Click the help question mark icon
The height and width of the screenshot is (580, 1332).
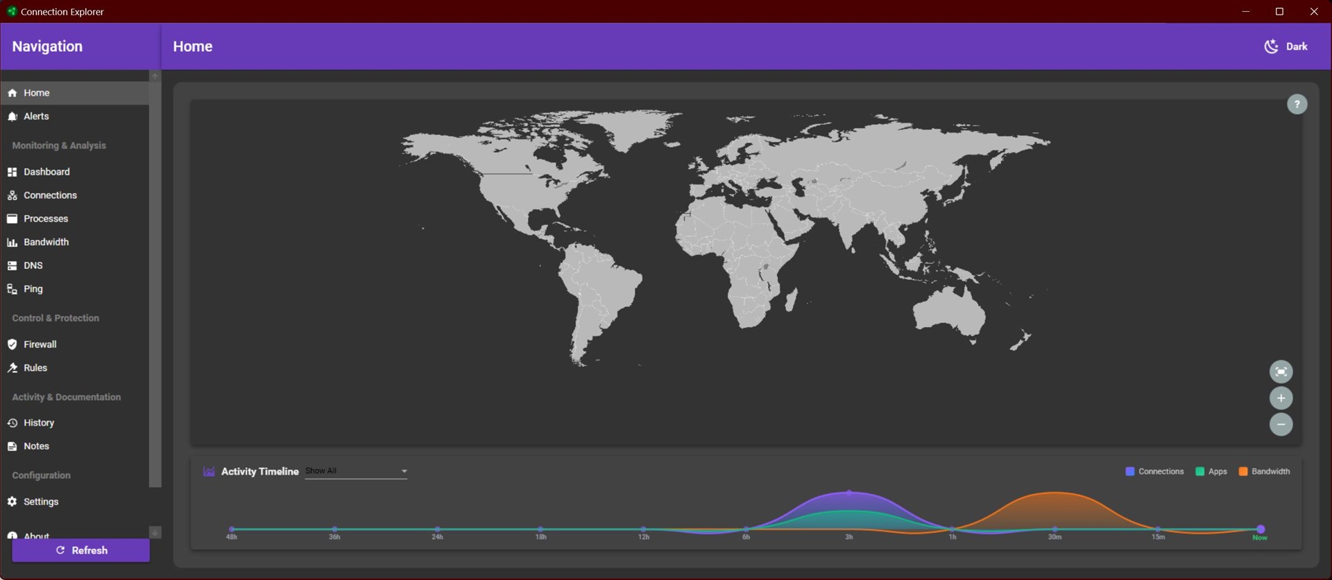tap(1297, 104)
